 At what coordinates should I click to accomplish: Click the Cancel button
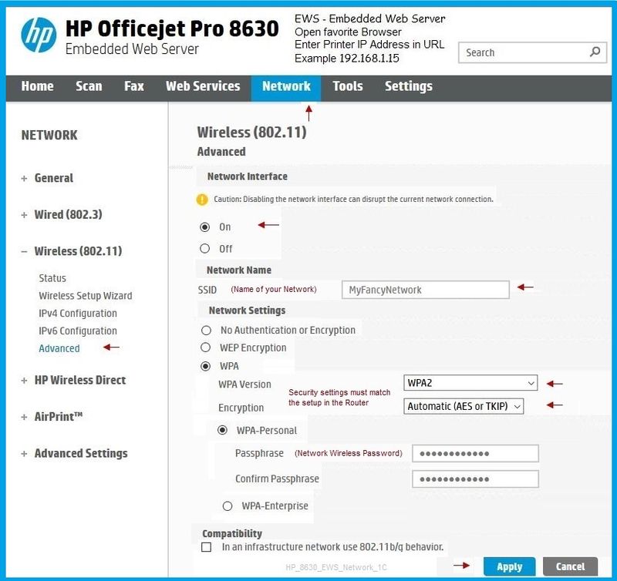click(x=570, y=566)
